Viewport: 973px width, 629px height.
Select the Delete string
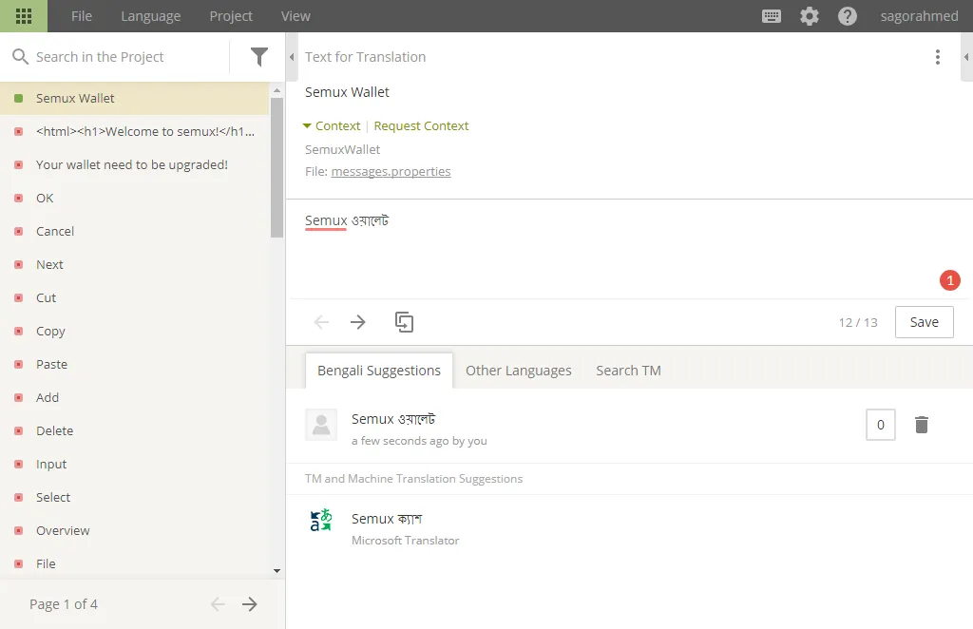[135, 430]
